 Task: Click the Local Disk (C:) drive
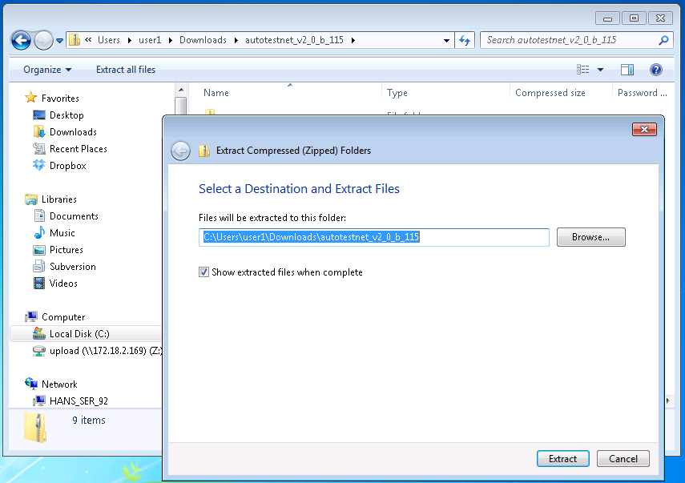[x=79, y=334]
